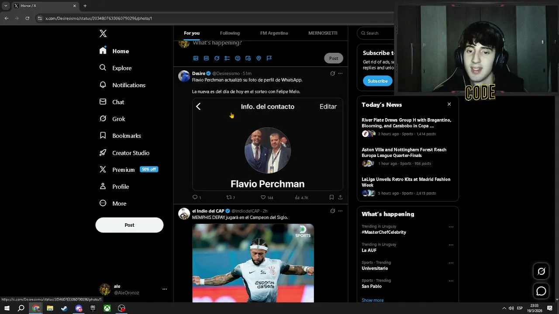
Task: Open Bookmarks in the sidebar
Action: pyautogui.click(x=121, y=136)
